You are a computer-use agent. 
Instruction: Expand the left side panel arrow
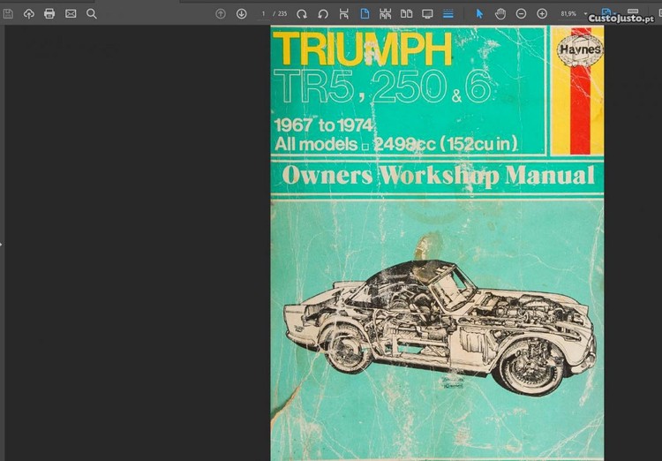pyautogui.click(x=2, y=245)
